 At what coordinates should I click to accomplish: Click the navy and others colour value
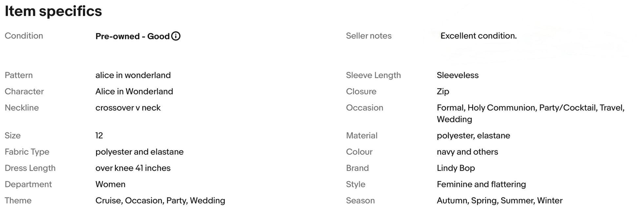point(467,152)
